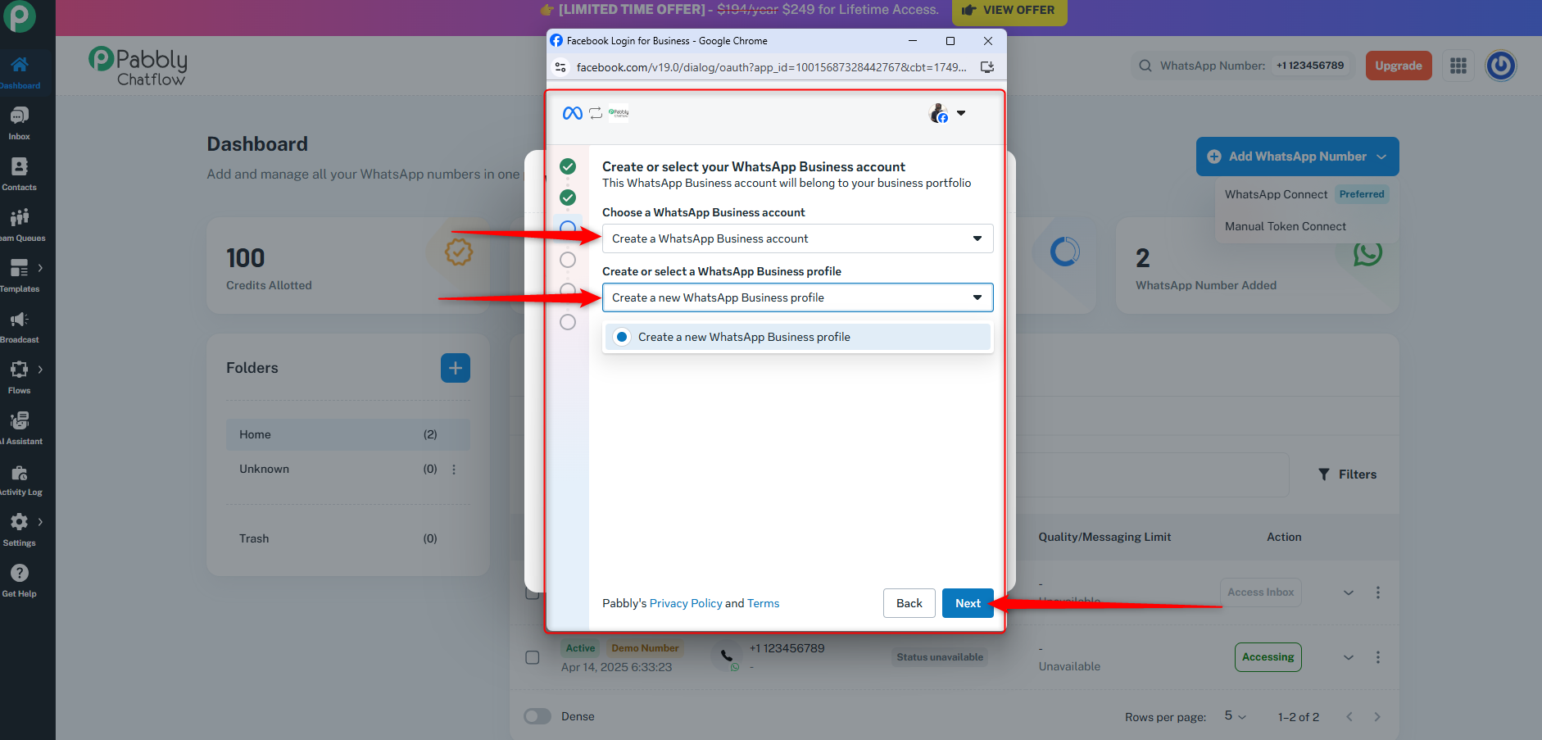Go to next page of the table
The width and height of the screenshot is (1542, 740).
point(1377,717)
